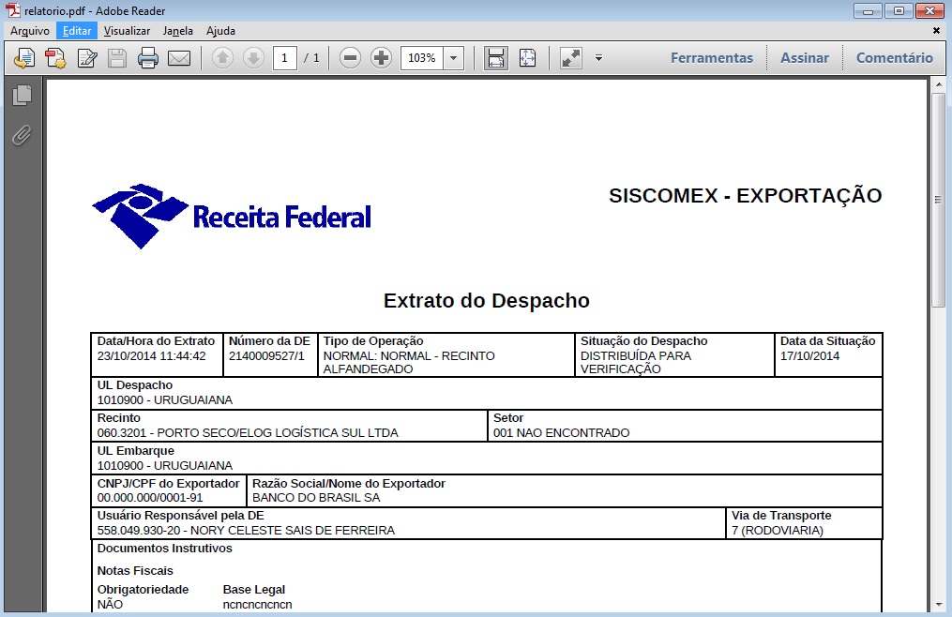Click DISTRIBUÍDA PARA VERIFICAÇÃO status text
The height and width of the screenshot is (617, 952).
(x=636, y=363)
